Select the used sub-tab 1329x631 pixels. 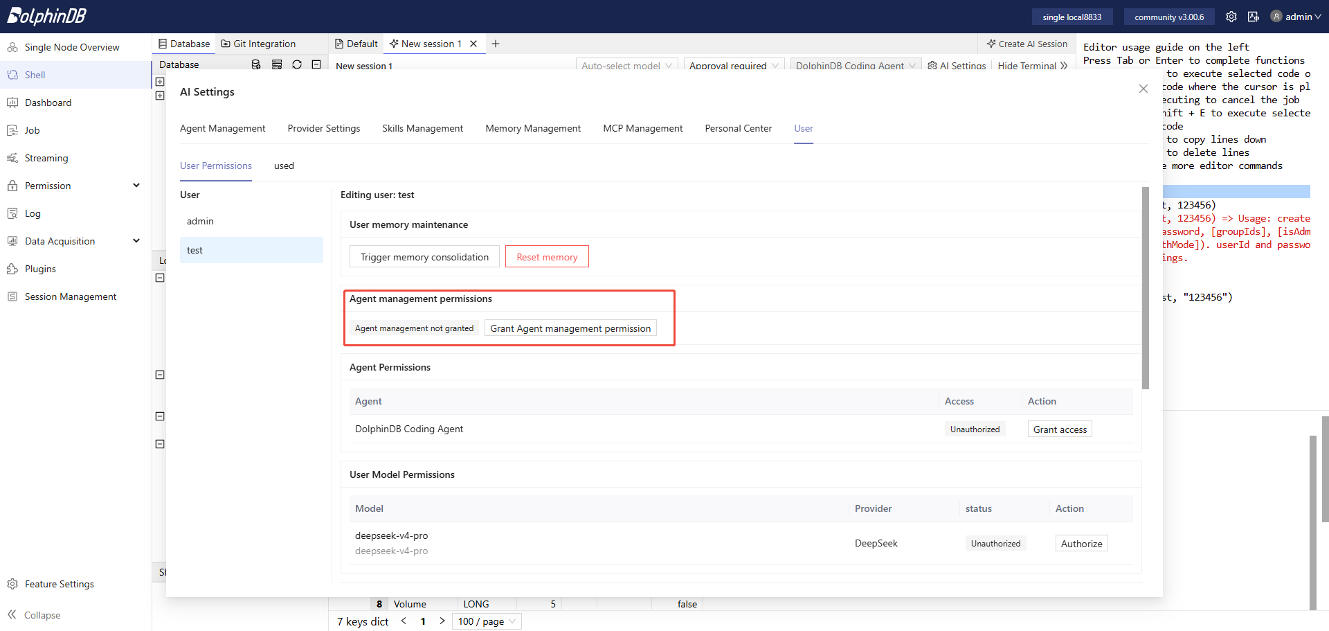[x=284, y=166]
